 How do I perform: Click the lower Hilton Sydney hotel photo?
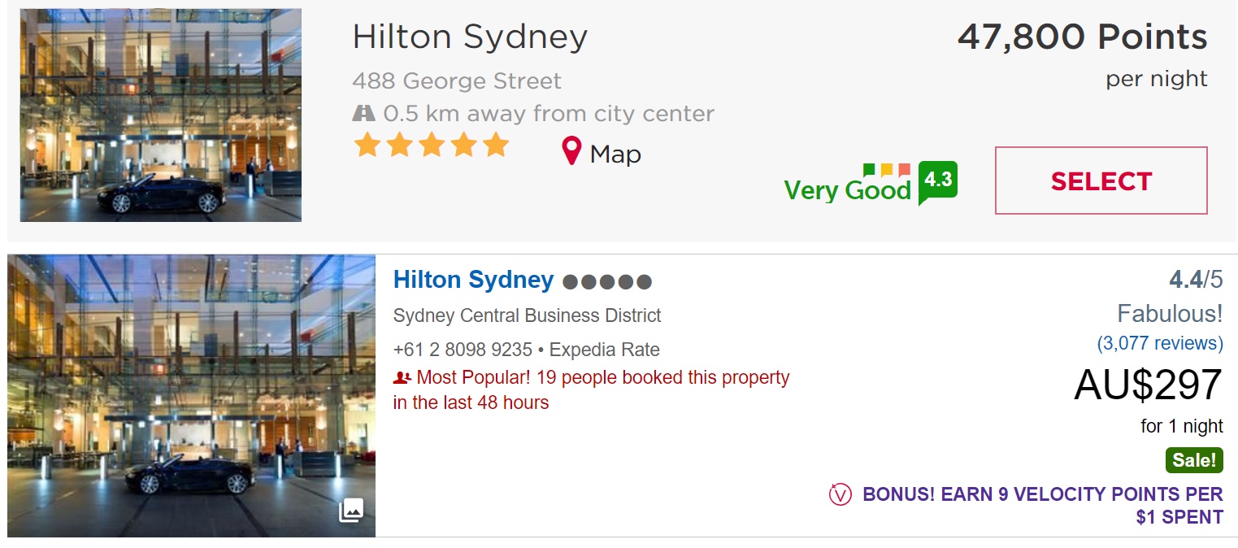(x=192, y=396)
